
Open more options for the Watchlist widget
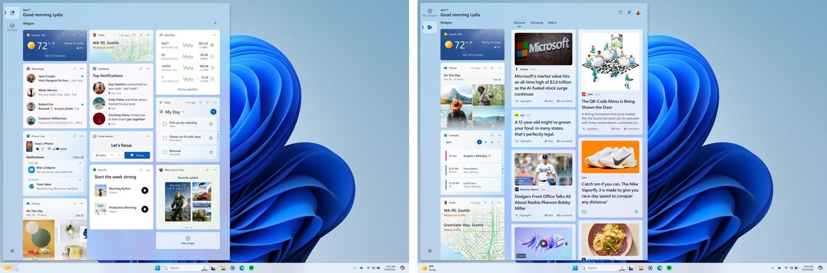point(214,35)
